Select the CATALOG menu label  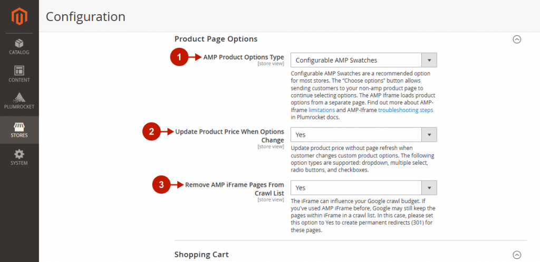(x=19, y=53)
